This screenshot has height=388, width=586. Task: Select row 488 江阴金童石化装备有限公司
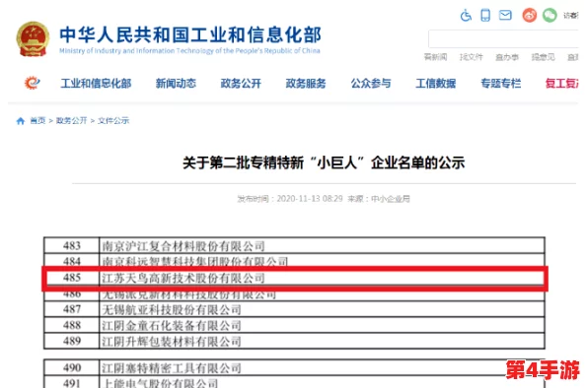tap(294, 325)
